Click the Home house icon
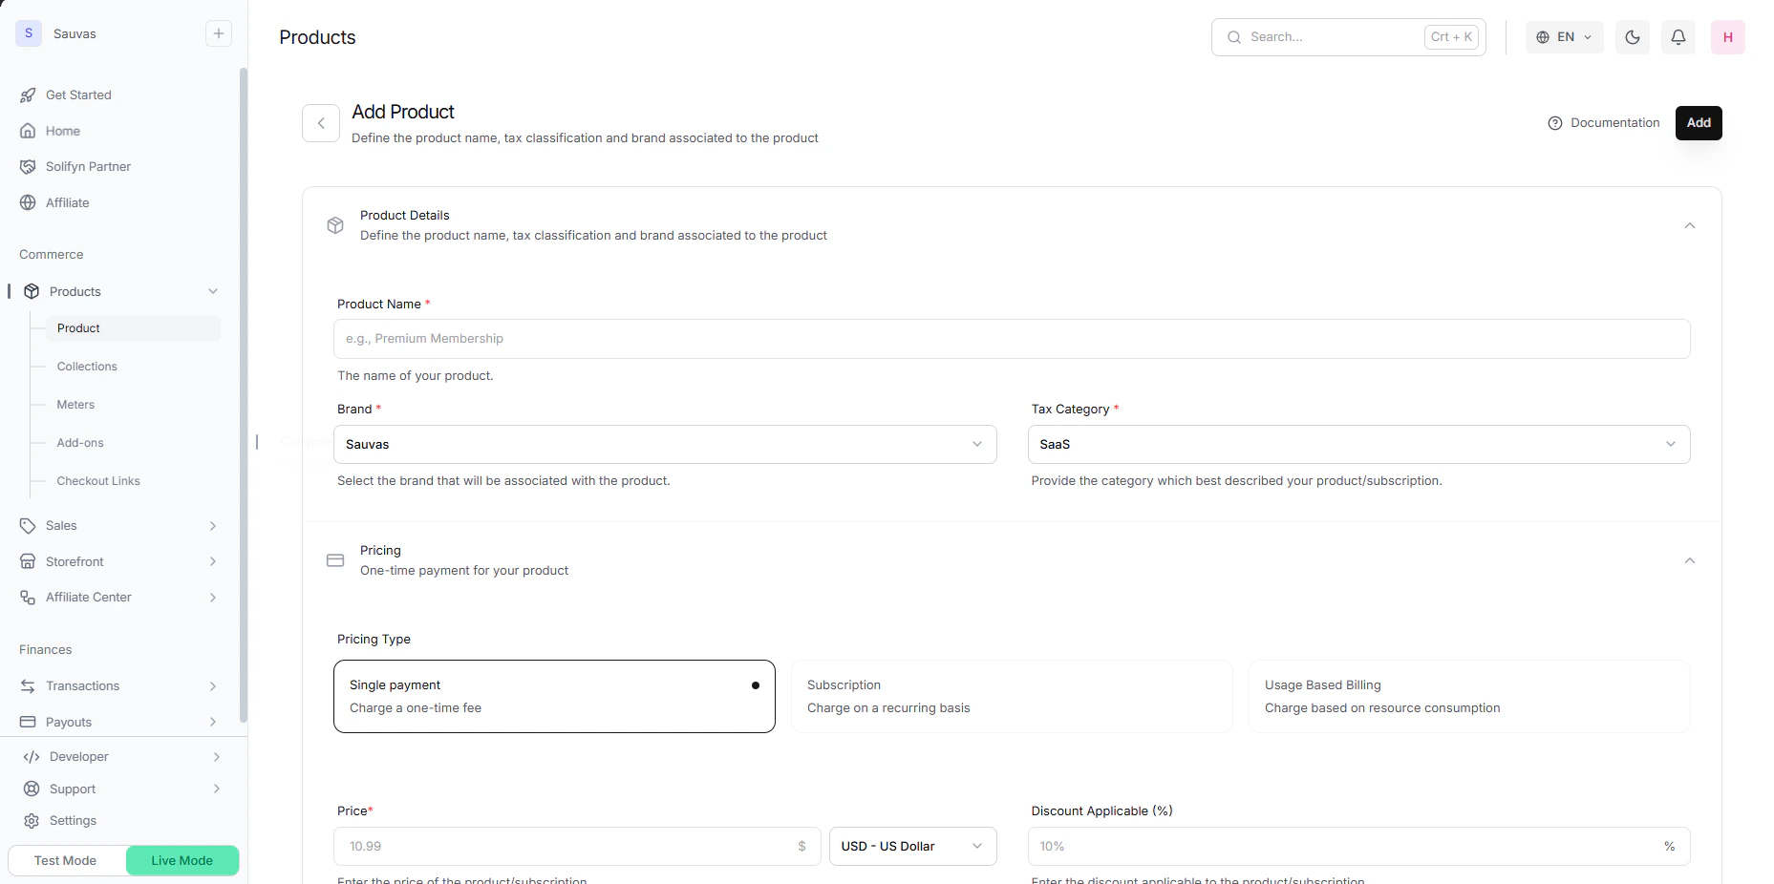This screenshot has width=1774, height=884. pos(28,131)
